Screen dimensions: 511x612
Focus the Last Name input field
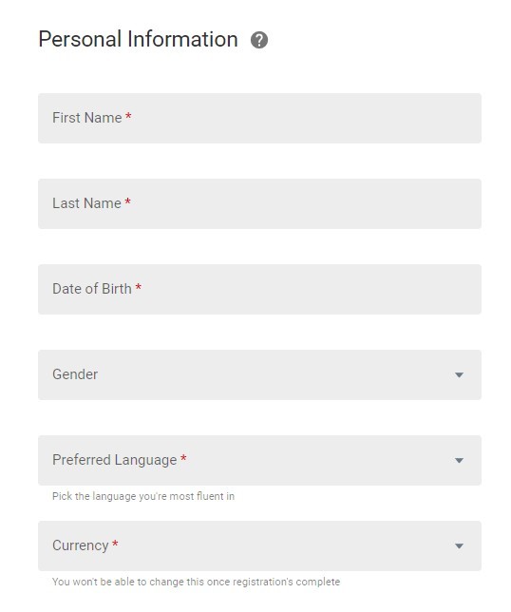pos(259,203)
